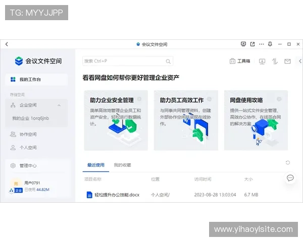Click the 6.7 MB size value

click(251, 195)
